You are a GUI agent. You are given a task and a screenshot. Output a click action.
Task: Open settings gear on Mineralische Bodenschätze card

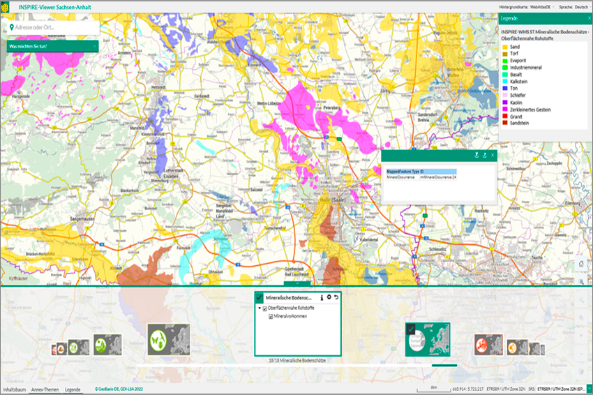point(329,298)
